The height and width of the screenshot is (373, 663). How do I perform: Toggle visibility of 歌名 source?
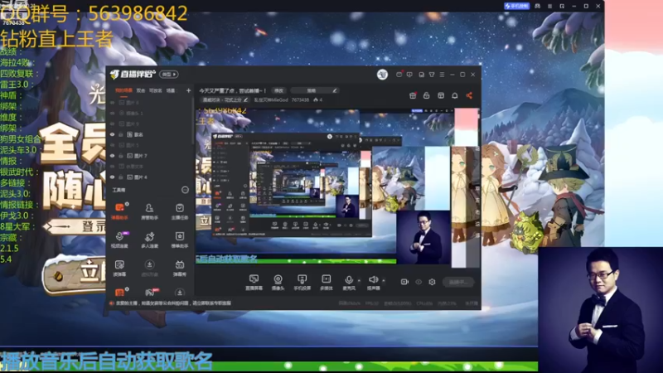click(112, 134)
